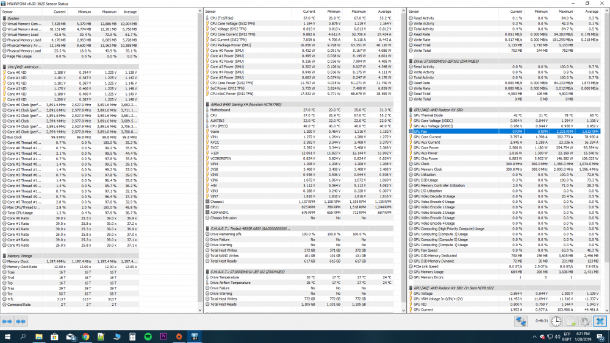Click the GPU panel's vertical scrollbar up arrow
Image resolution: width=610 pixels, height=343 pixels.
pos(607,12)
